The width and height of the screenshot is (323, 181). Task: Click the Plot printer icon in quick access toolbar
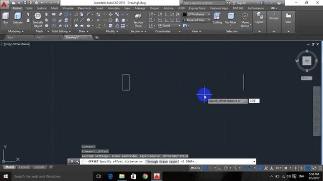click(x=36, y=3)
